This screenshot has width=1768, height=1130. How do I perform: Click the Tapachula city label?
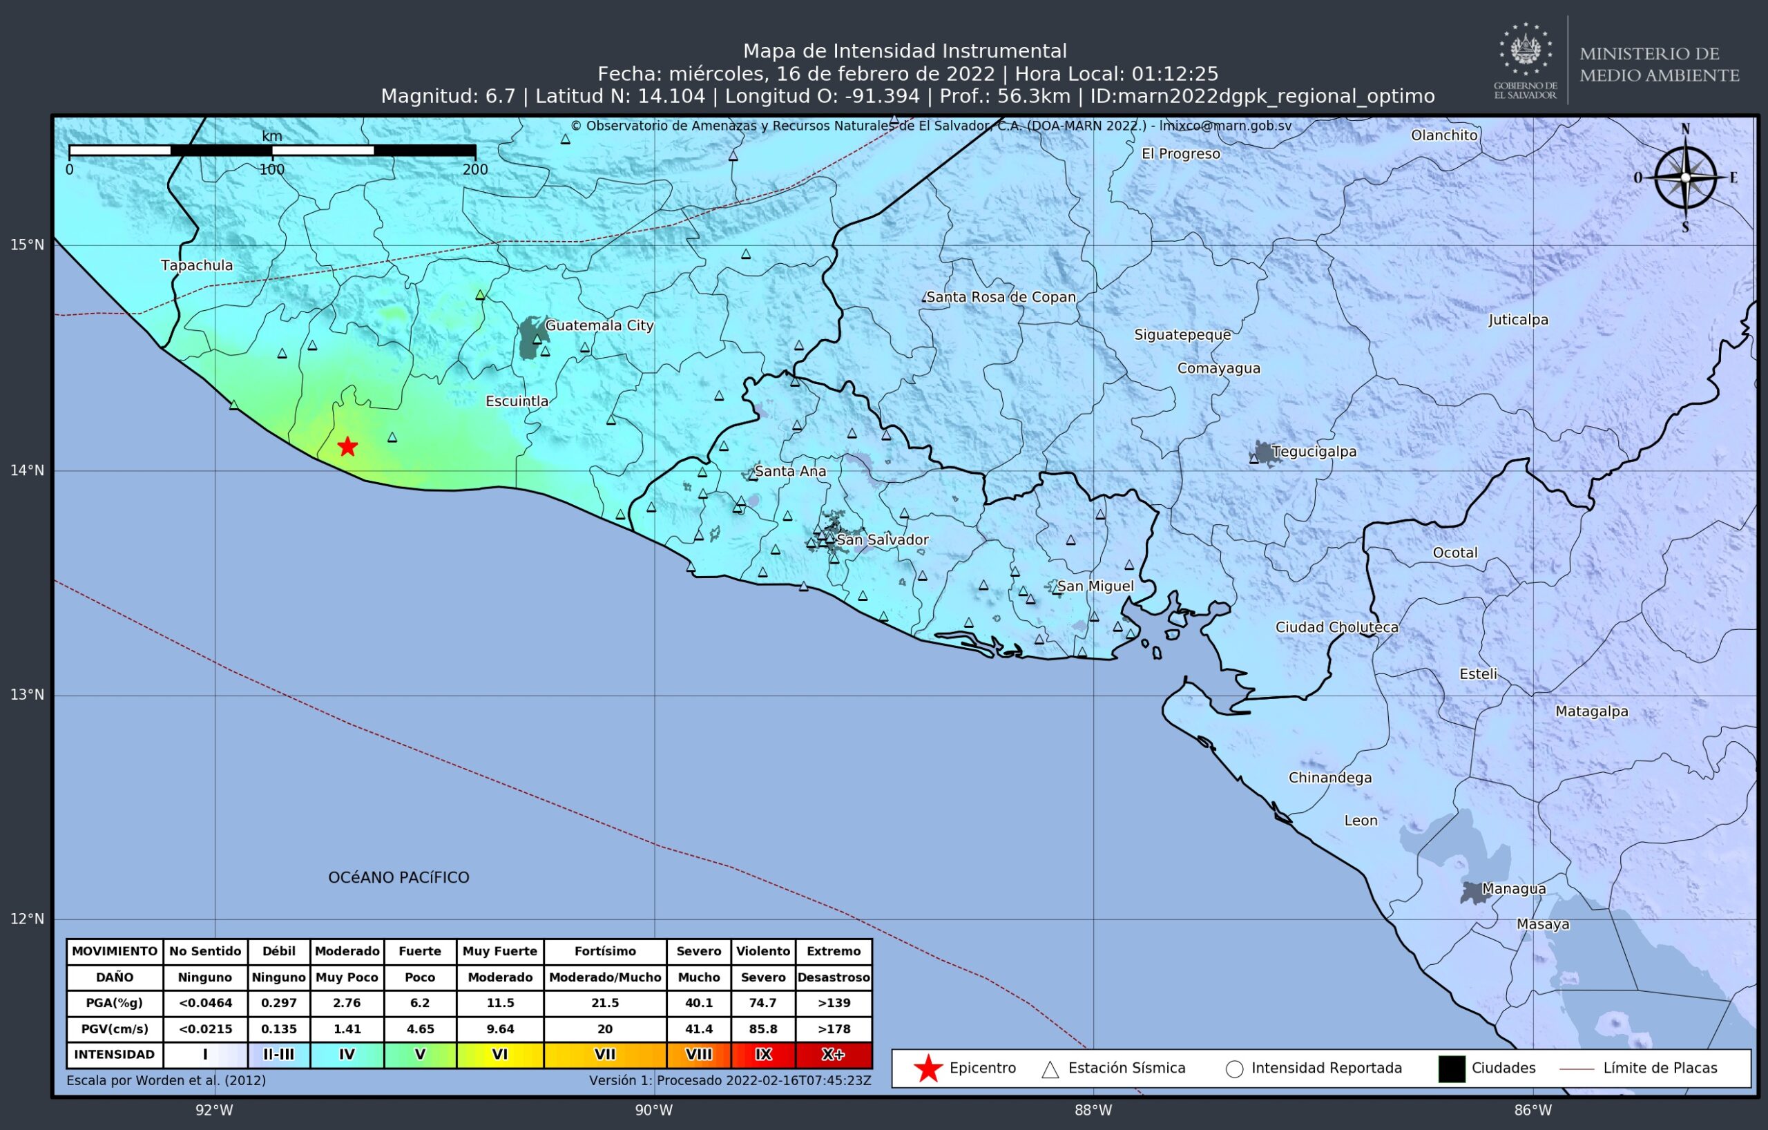click(x=197, y=265)
